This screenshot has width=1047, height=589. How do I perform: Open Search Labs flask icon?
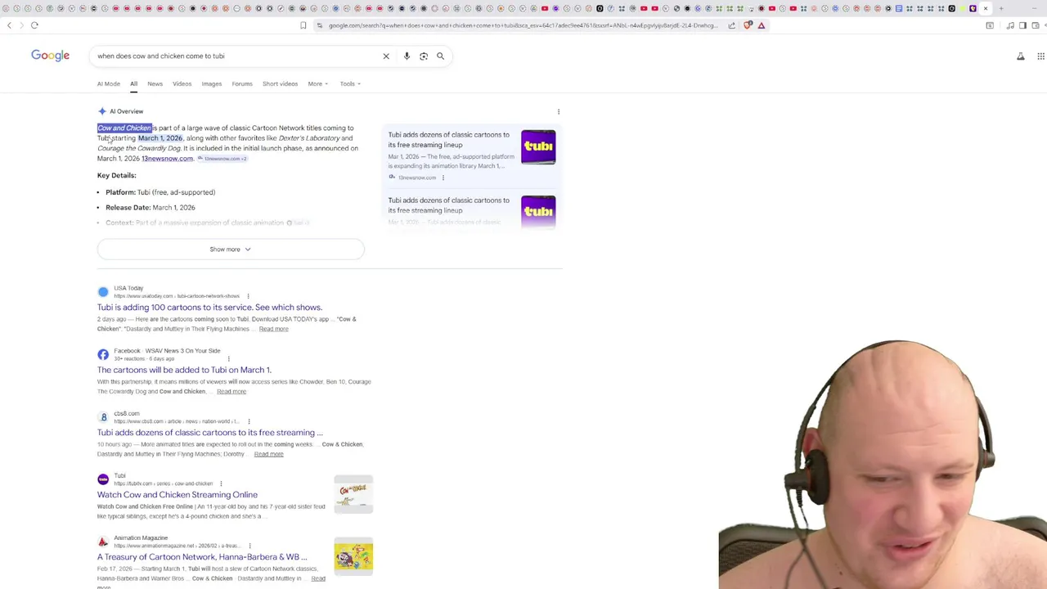click(x=1021, y=56)
